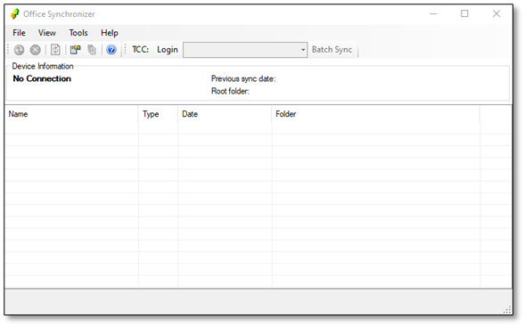Sort the list by Name column header

[71, 114]
